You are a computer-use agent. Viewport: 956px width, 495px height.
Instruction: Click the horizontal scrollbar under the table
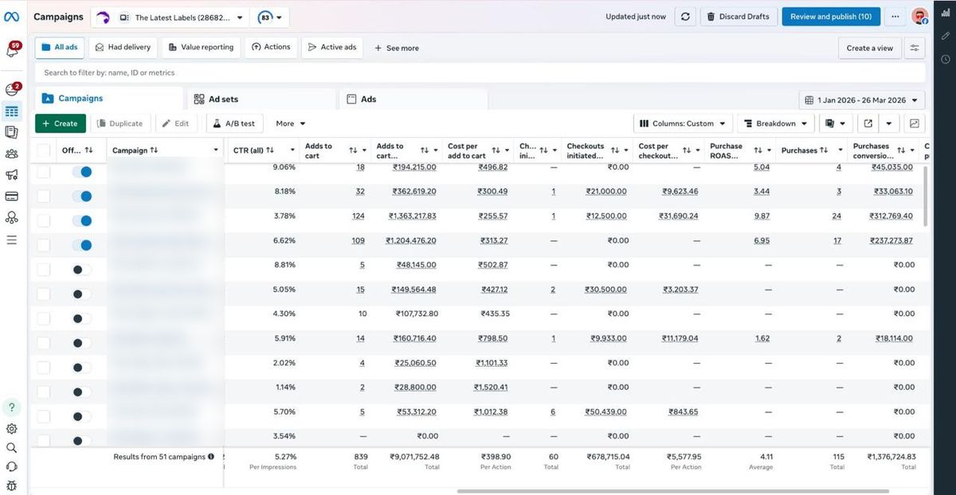point(672,491)
